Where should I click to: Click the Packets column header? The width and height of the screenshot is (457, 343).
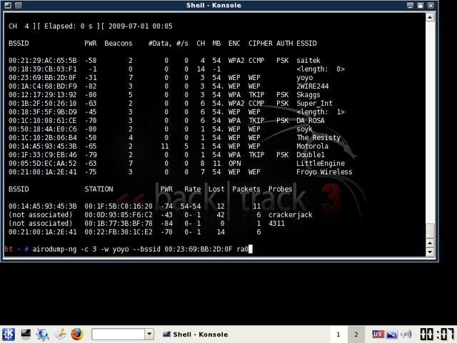(246, 189)
